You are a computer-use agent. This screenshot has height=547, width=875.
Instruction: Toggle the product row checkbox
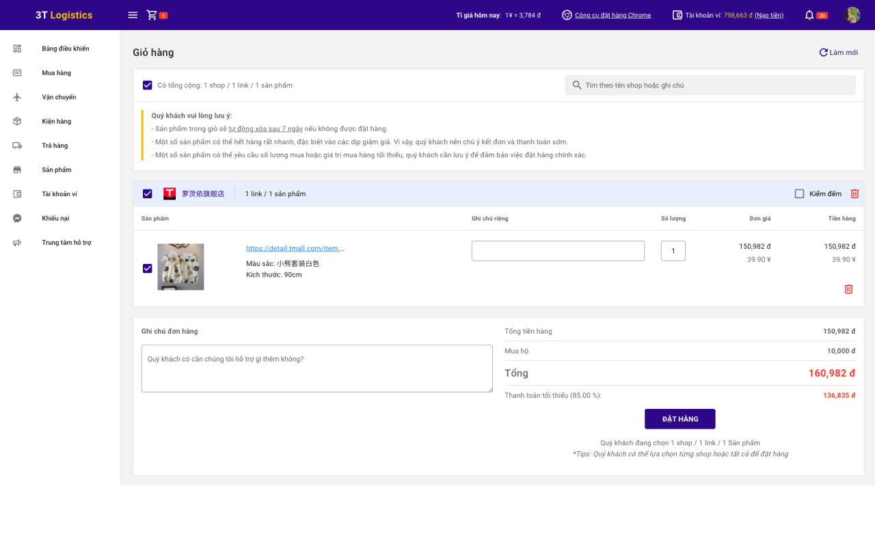pyautogui.click(x=147, y=268)
